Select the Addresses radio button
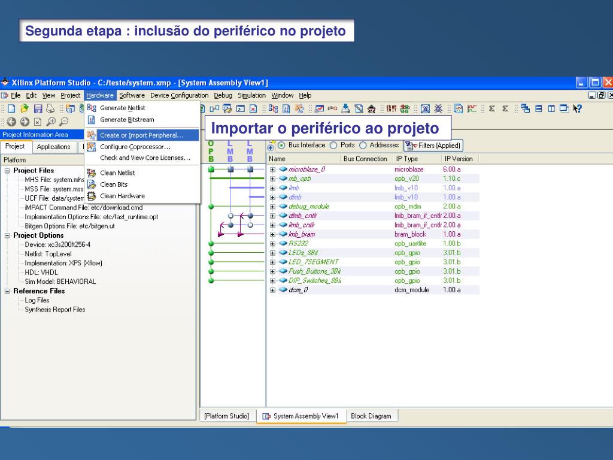Image resolution: width=613 pixels, height=460 pixels. [x=363, y=146]
